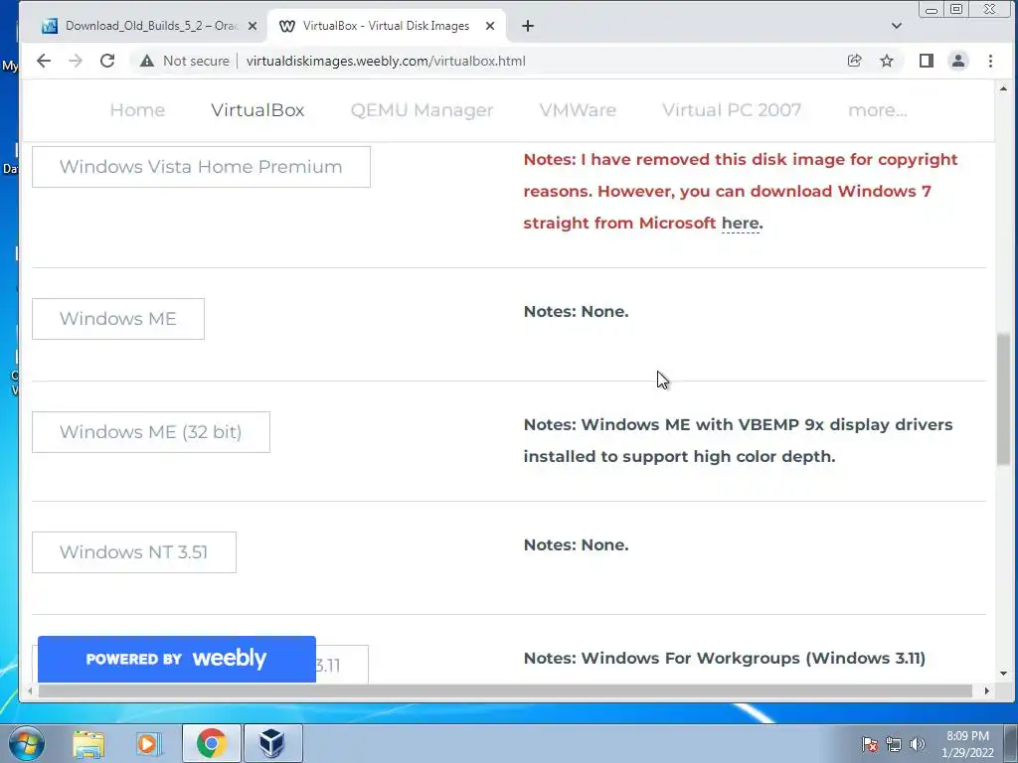This screenshot has width=1018, height=763.
Task: Click the horizontal scroll right arrow
Action: (x=987, y=691)
